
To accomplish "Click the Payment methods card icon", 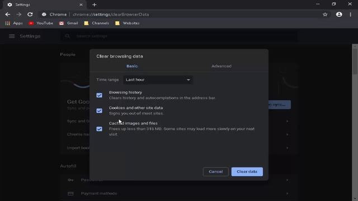I will [70, 194].
